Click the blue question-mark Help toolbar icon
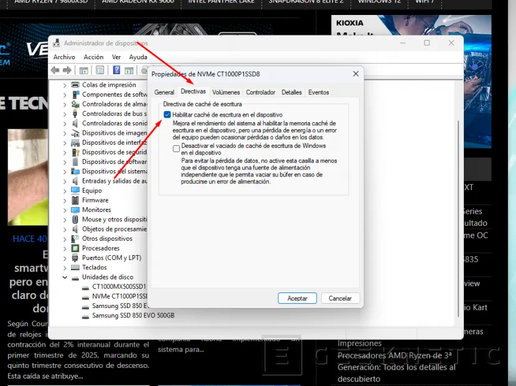 point(116,70)
